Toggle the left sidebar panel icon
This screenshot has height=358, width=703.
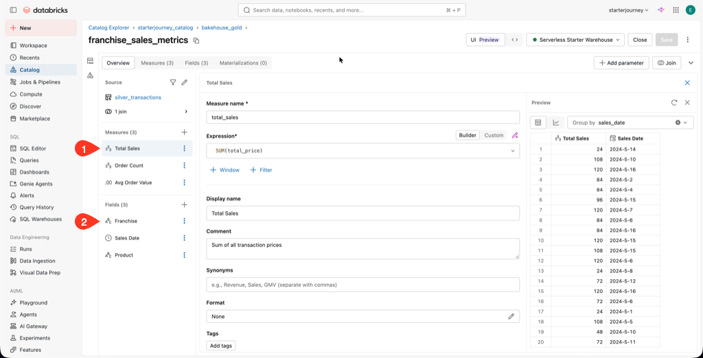(13, 10)
